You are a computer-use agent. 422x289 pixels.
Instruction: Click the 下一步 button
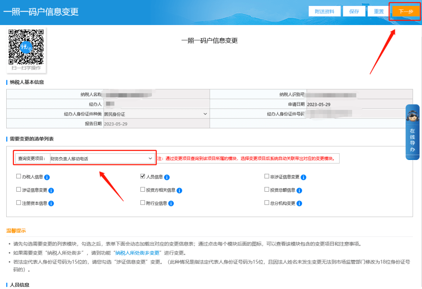(x=406, y=11)
